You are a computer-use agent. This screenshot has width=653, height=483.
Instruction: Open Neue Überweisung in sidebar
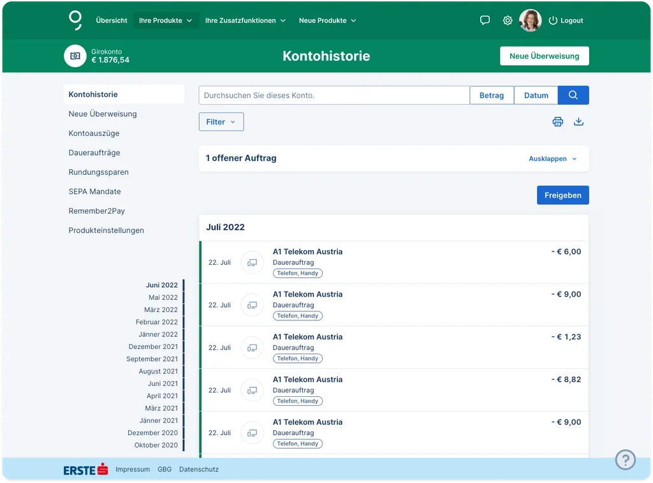[x=103, y=114]
